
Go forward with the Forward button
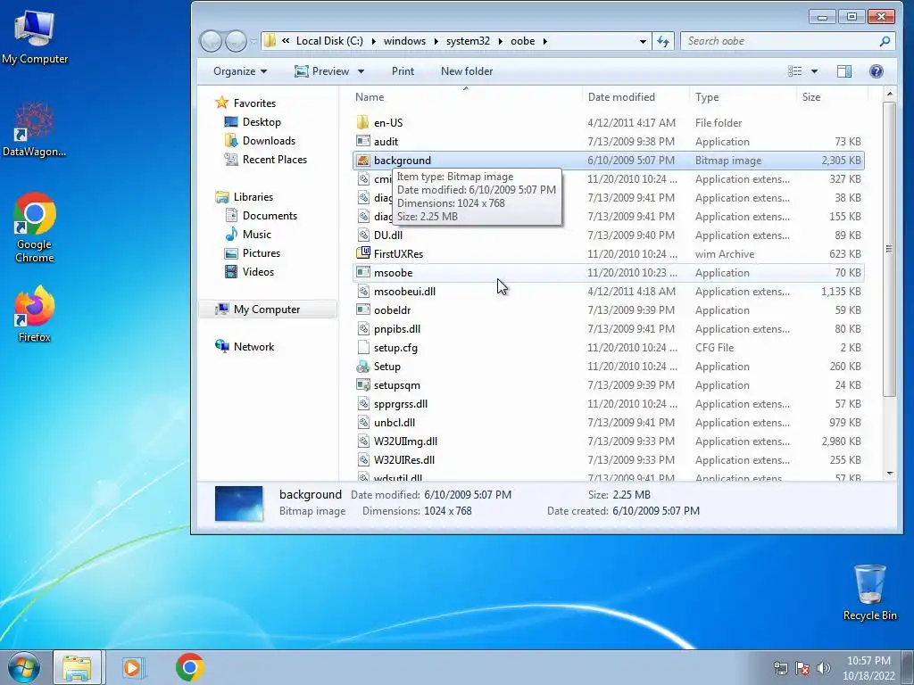236,41
